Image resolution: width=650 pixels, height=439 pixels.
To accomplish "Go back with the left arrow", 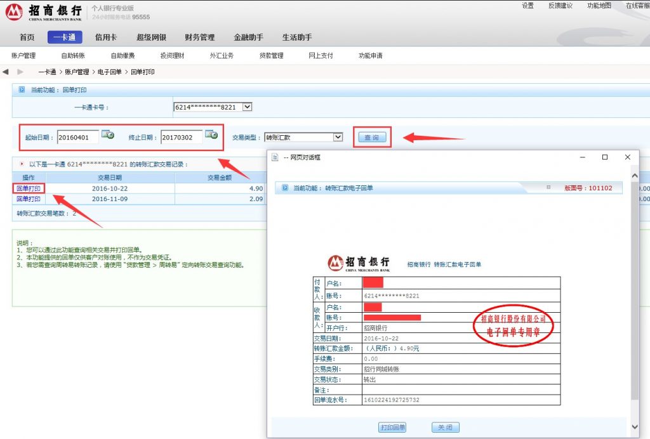I will click(5, 72).
